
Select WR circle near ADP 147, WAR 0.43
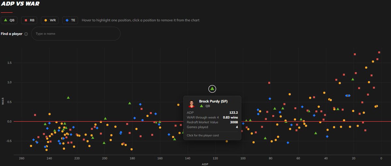[x=178, y=105]
